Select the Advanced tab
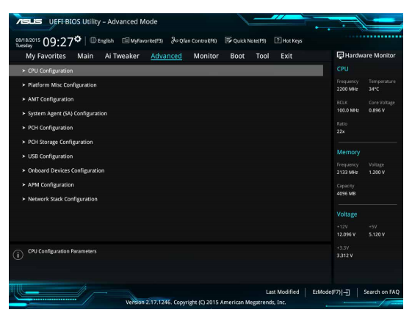This screenshot has height=318, width=412. point(166,56)
